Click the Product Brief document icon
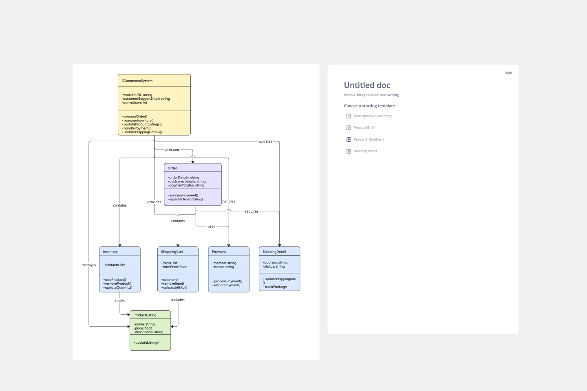The image size is (587, 391). click(x=349, y=128)
